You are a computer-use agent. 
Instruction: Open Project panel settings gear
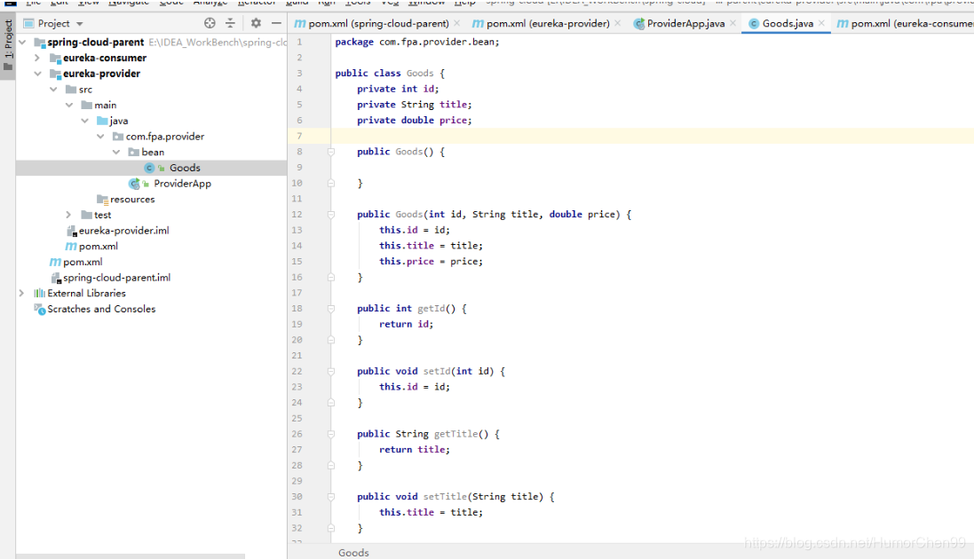tap(256, 23)
